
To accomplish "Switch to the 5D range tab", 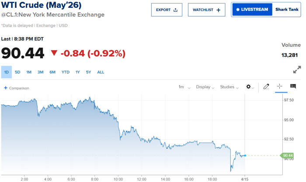I will point(17,72).
